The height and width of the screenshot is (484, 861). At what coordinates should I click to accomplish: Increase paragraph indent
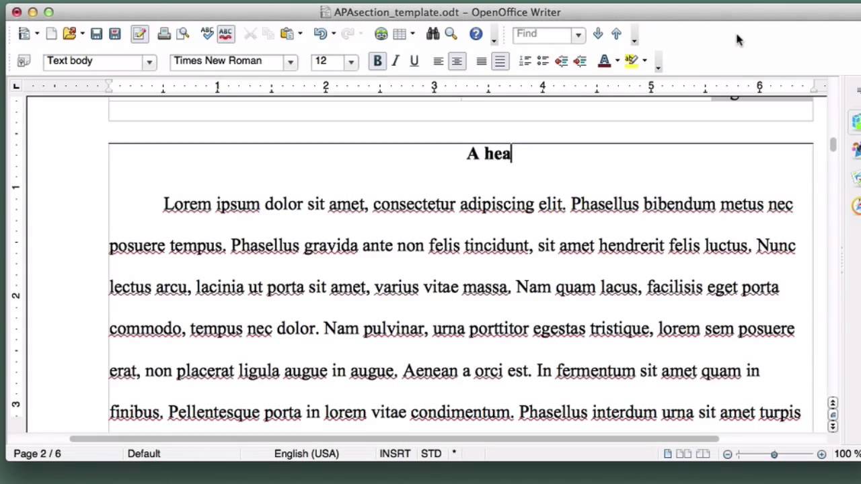coord(580,61)
